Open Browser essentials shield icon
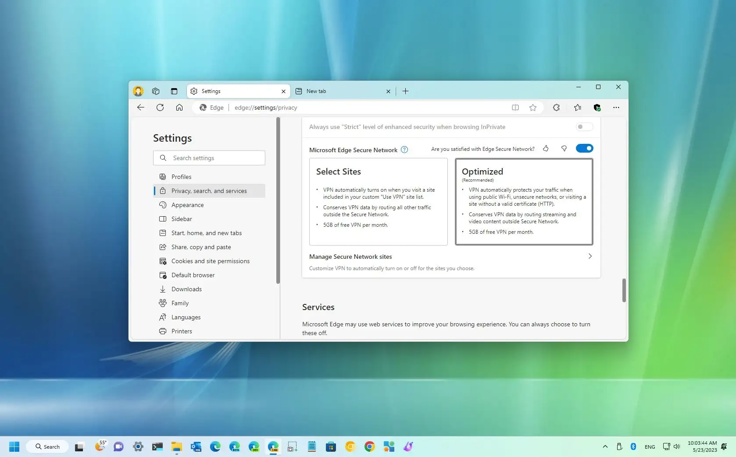This screenshot has width=736, height=457. 597,107
